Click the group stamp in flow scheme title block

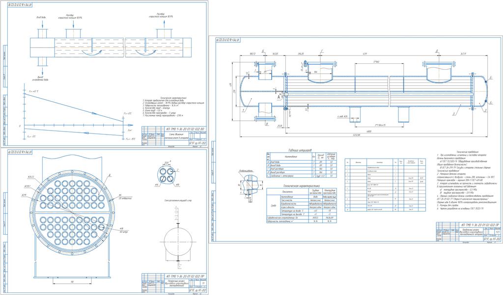tap(197, 143)
